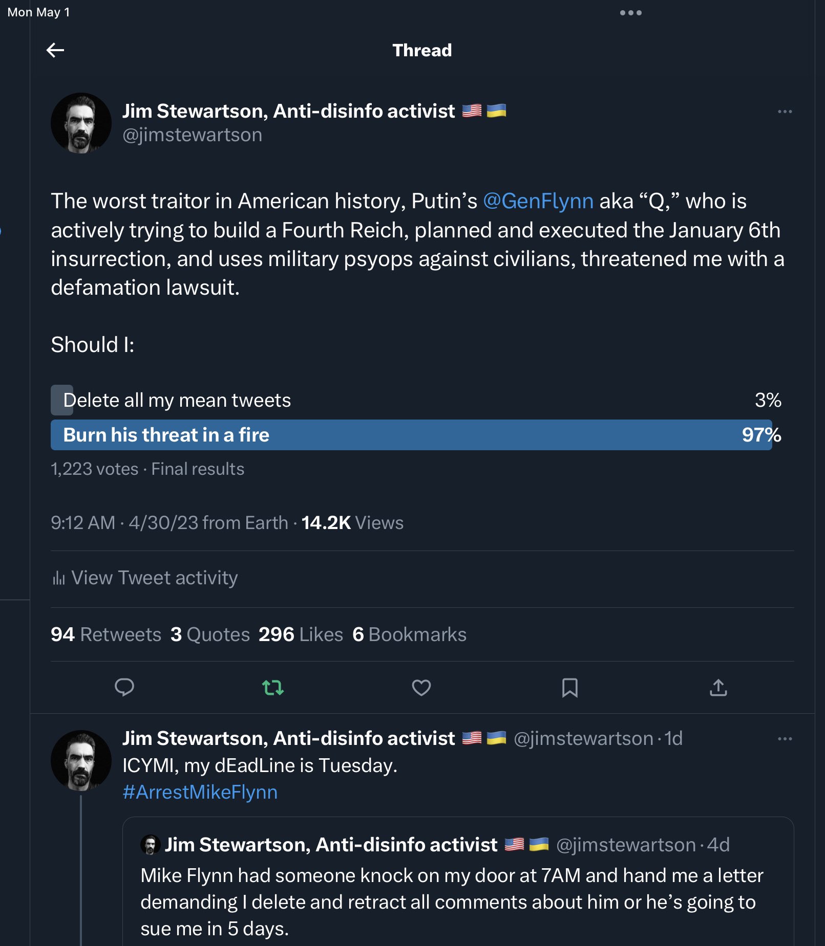Viewport: 825px width, 946px height.
Task: Like the tweet with the heart icon
Action: point(421,687)
